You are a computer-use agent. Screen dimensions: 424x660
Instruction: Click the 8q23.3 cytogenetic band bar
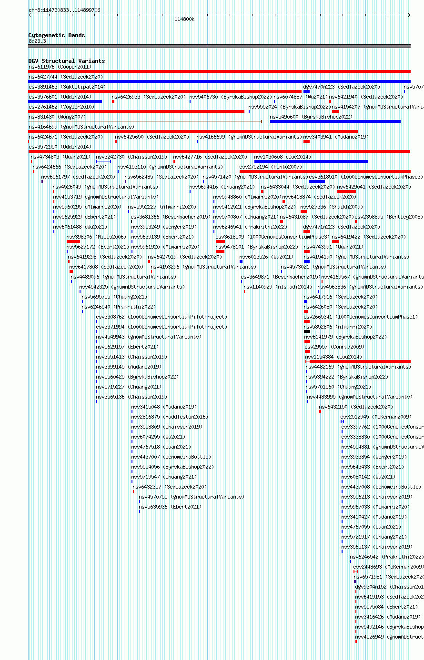click(x=219, y=46)
